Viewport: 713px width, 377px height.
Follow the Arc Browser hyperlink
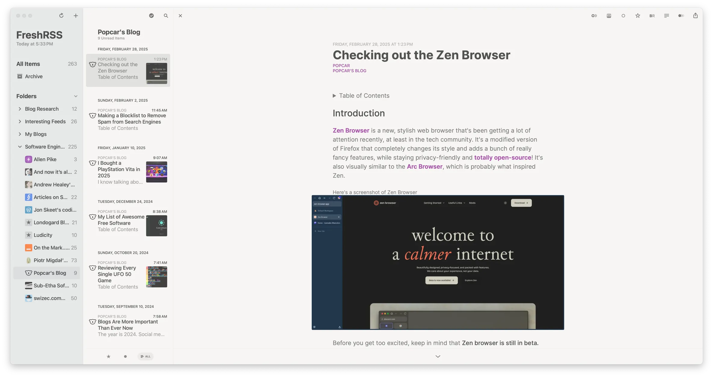424,167
